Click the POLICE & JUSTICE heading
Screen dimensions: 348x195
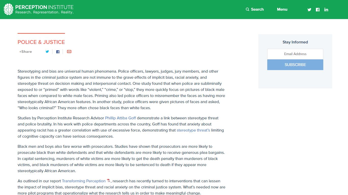(41, 42)
